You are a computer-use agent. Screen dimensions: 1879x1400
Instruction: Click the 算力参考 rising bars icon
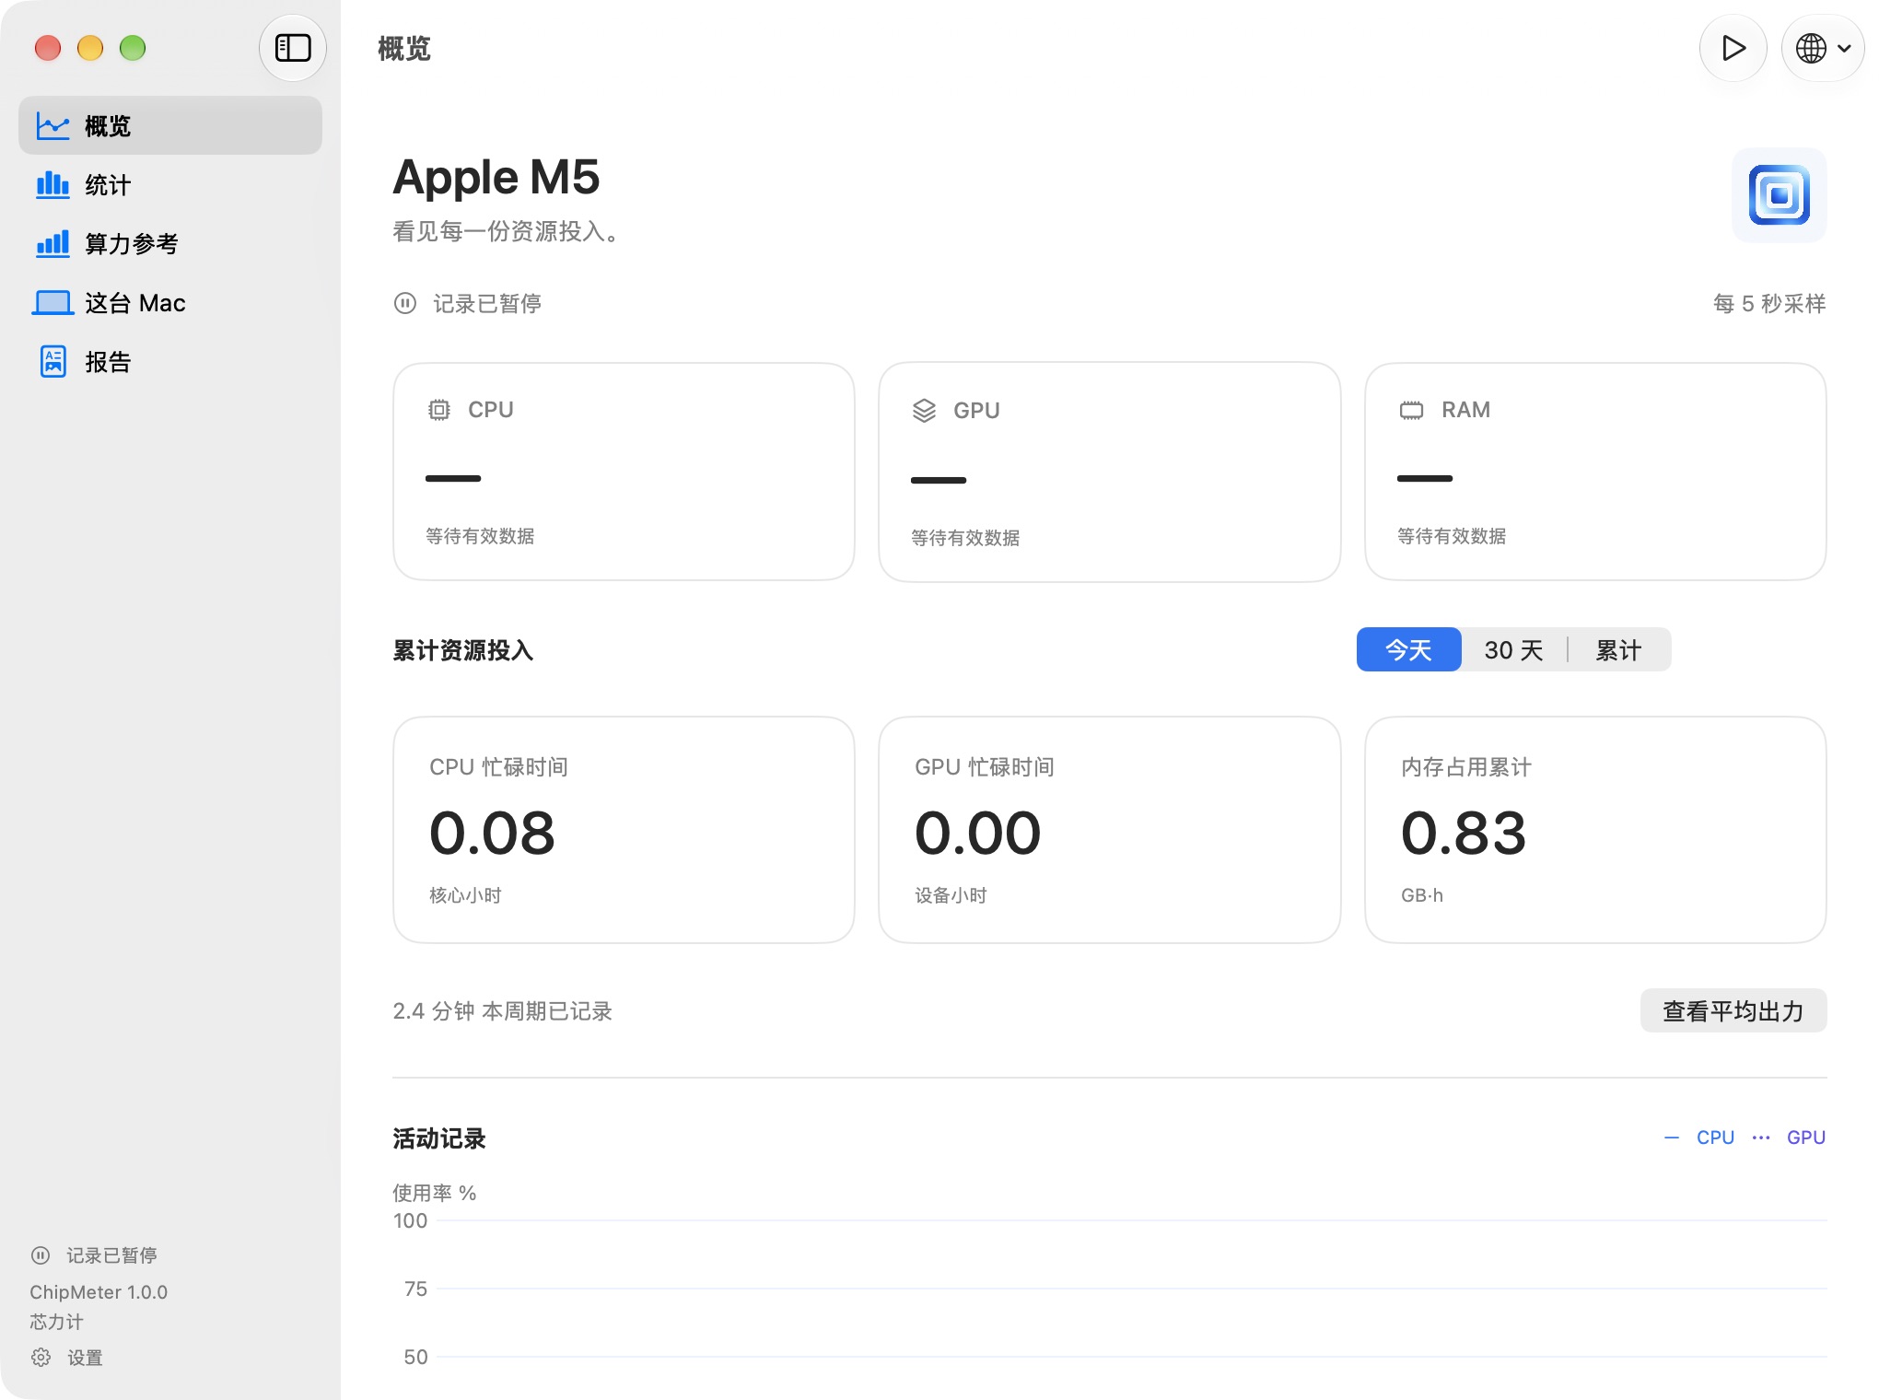click(x=53, y=244)
